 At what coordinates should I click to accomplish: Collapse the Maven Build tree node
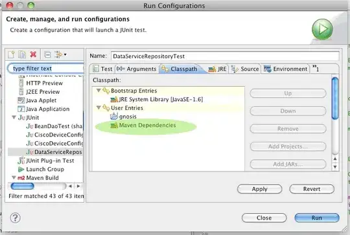coord(14,177)
